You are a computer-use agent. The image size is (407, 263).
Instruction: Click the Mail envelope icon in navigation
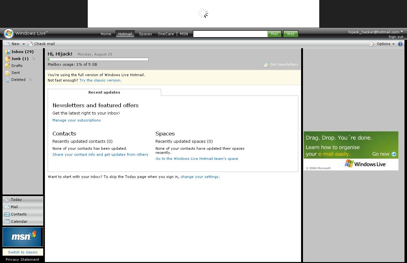pyautogui.click(x=7, y=207)
